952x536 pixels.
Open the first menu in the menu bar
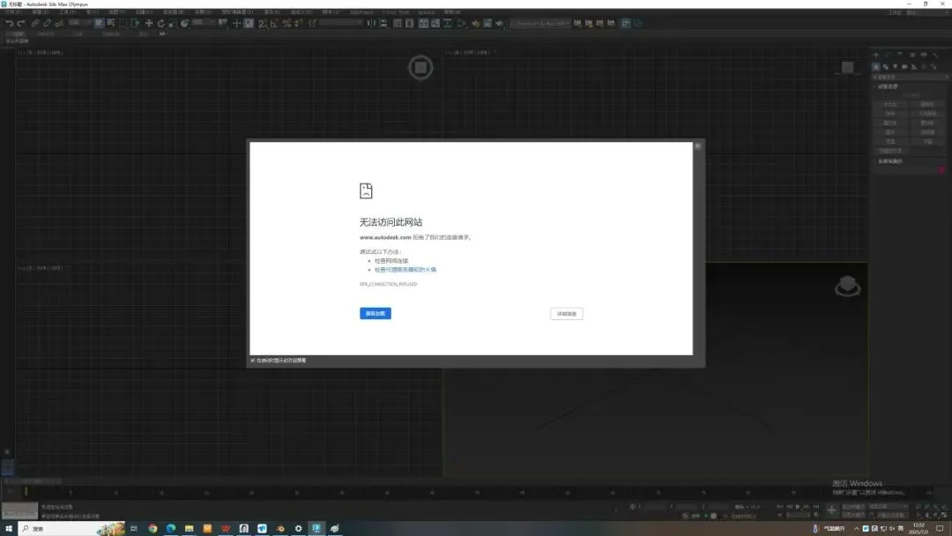[x=13, y=12]
